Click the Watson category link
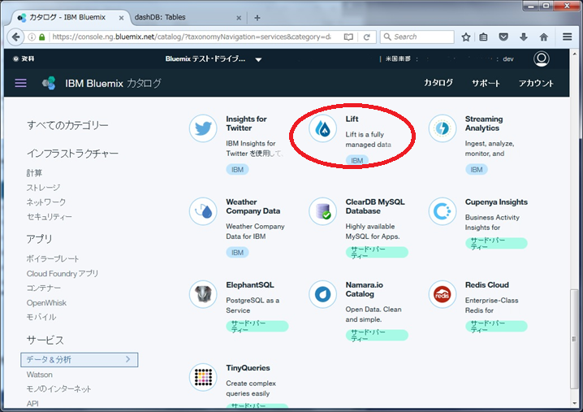The height and width of the screenshot is (412, 583). pos(39,375)
